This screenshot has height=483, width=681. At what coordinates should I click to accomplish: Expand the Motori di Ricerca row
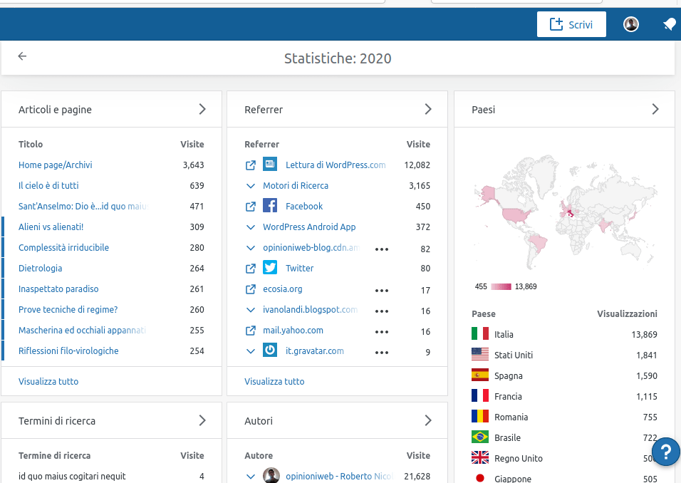[x=250, y=186]
